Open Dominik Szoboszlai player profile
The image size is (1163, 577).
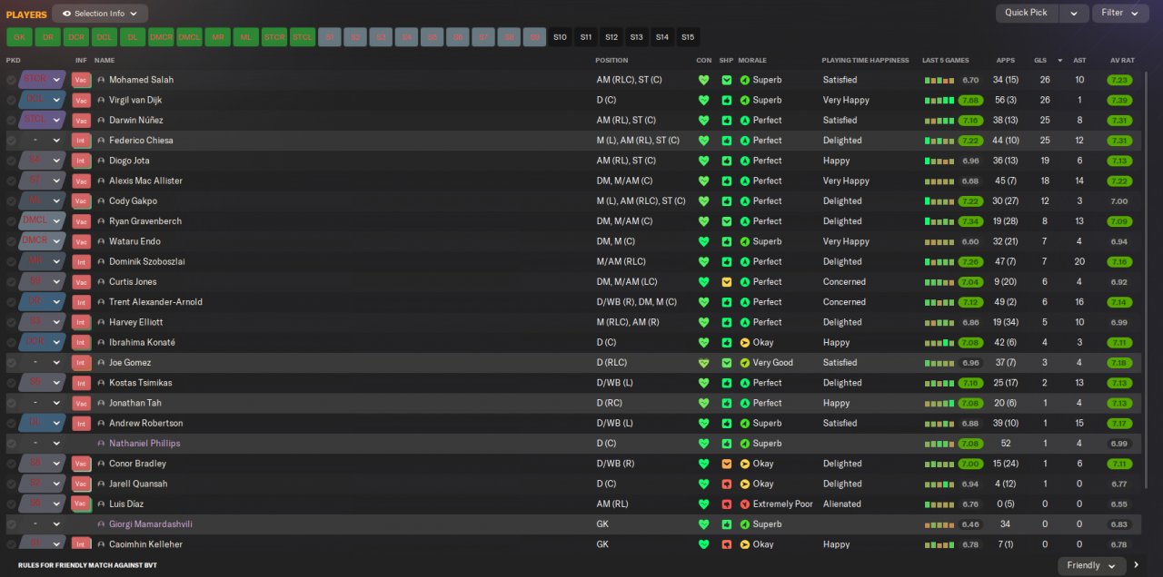point(147,261)
